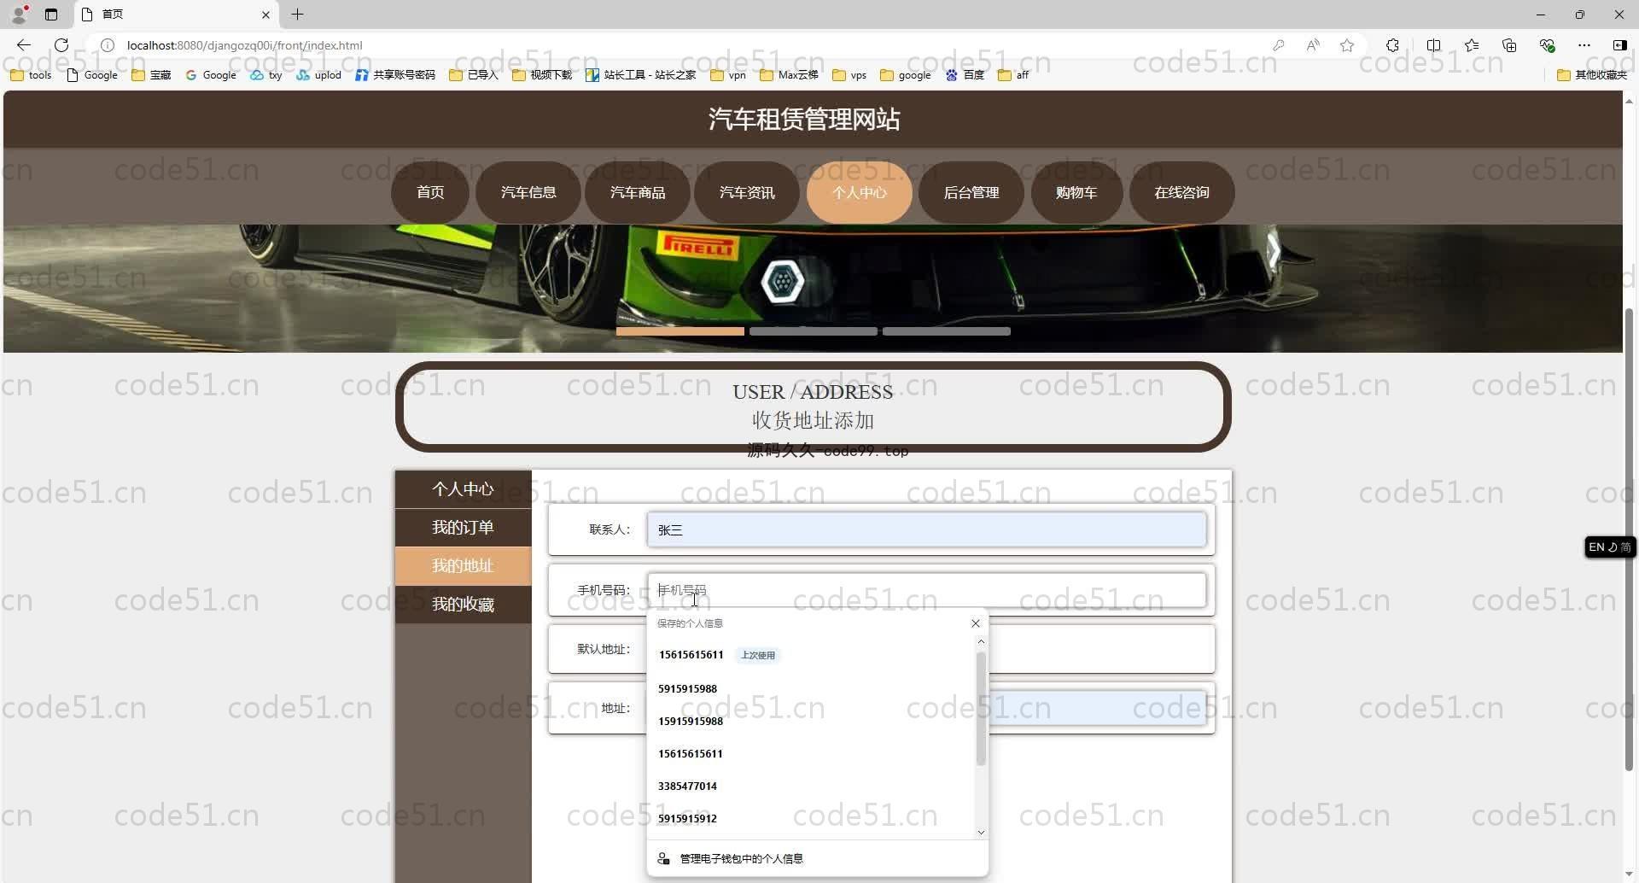Open the 已导入 bookmark folder
The width and height of the screenshot is (1639, 883).
point(474,75)
